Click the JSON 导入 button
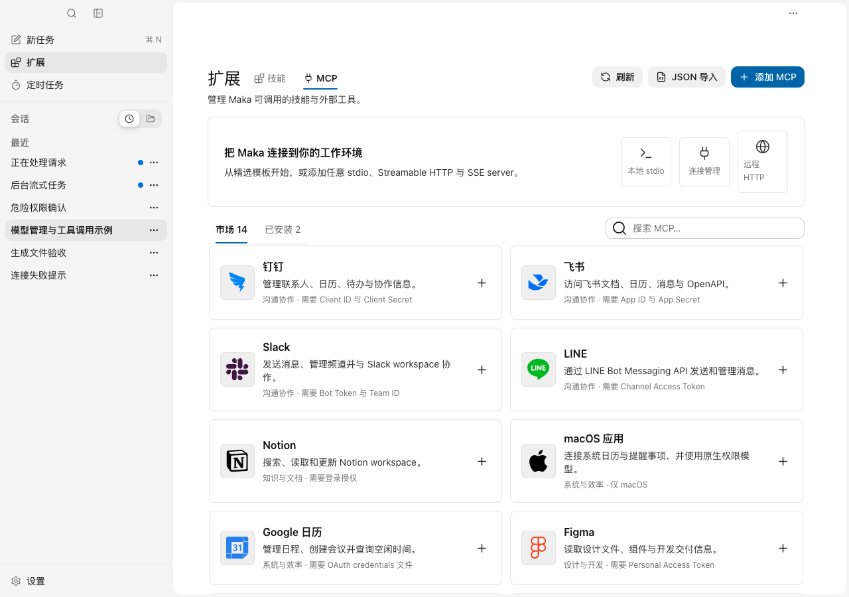This screenshot has width=849, height=597. [x=687, y=77]
